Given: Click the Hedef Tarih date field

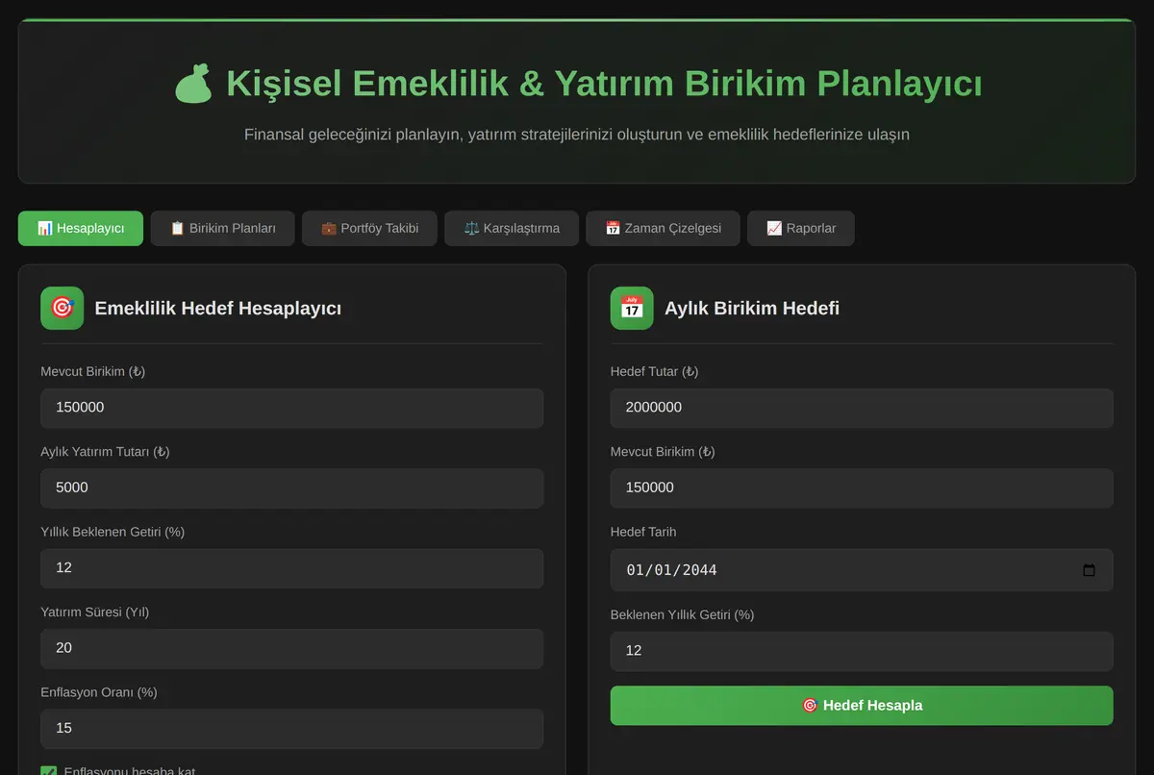Looking at the screenshot, I should (x=862, y=570).
